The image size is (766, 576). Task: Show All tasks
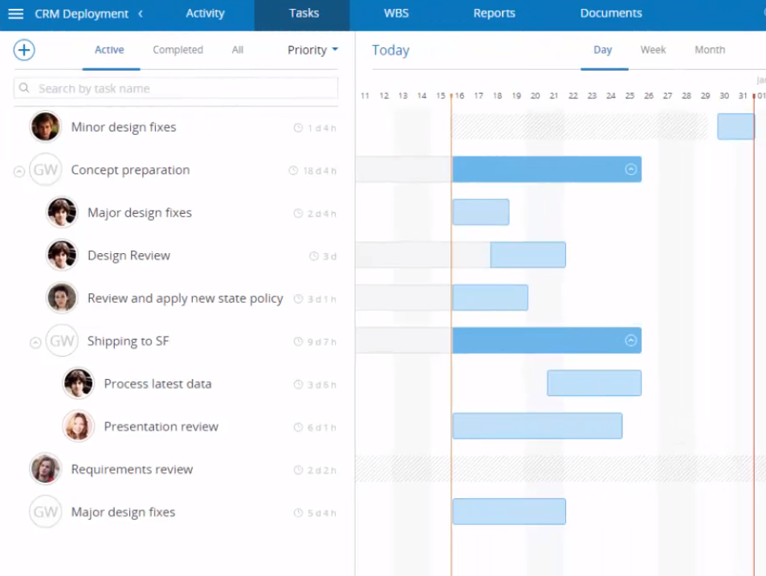pyautogui.click(x=237, y=50)
